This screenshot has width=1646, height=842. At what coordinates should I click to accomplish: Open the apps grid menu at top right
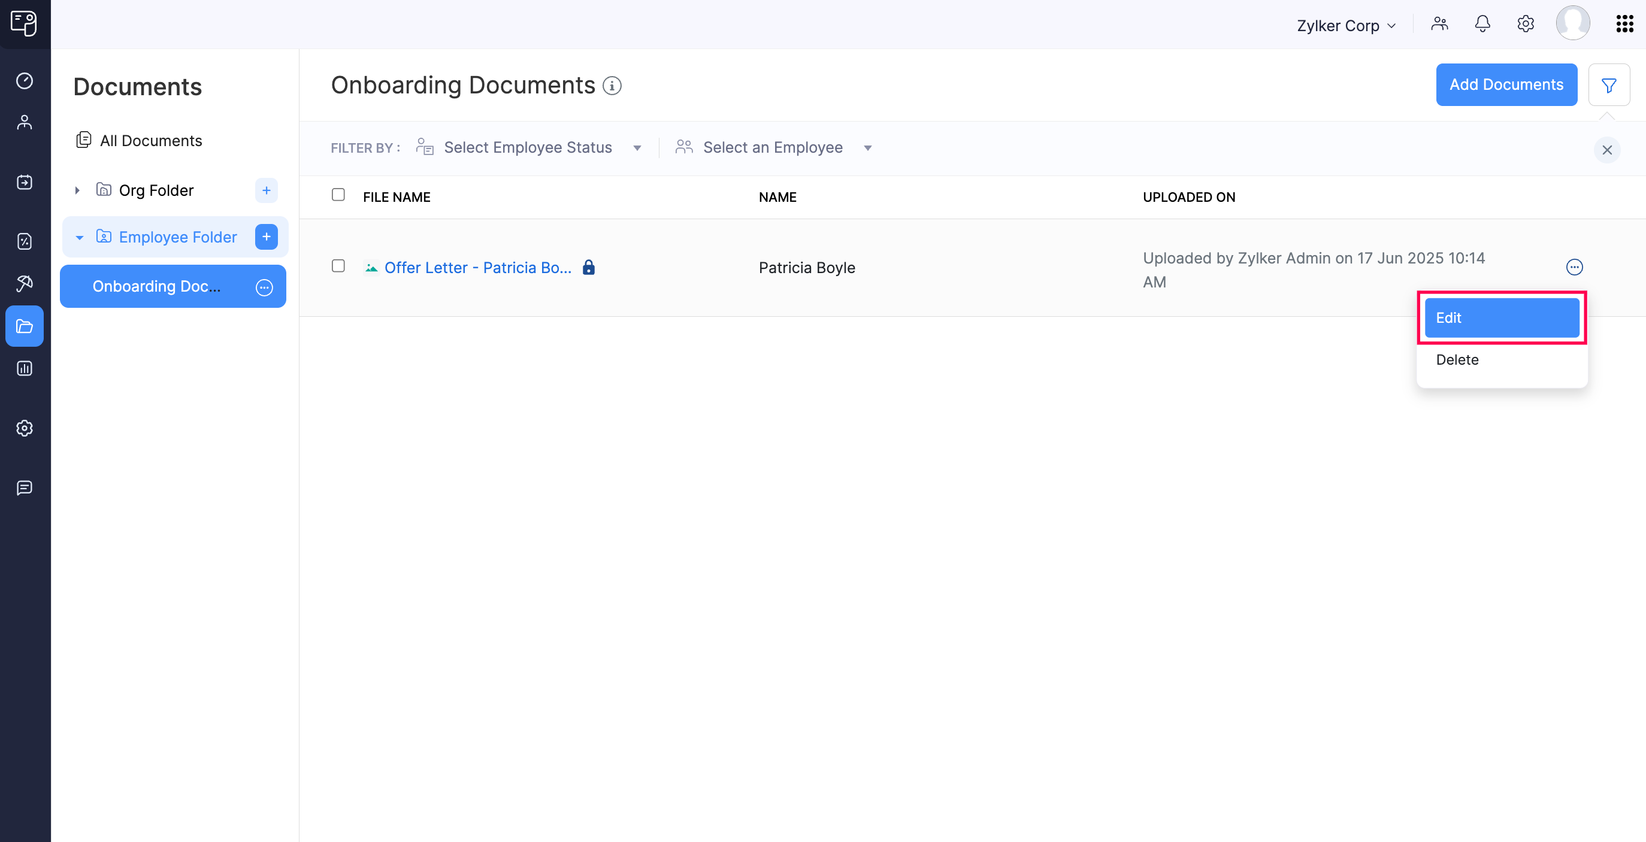(x=1624, y=23)
